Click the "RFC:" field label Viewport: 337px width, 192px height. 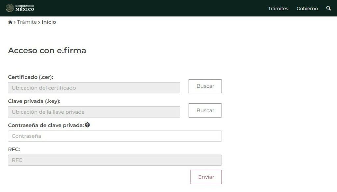point(14,149)
